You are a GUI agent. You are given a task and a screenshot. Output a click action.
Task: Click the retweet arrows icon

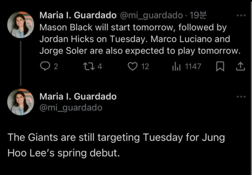87,66
